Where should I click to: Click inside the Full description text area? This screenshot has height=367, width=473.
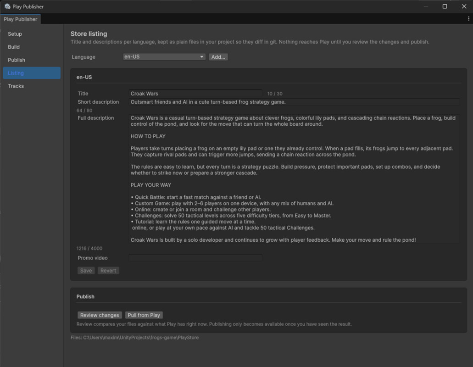295,179
